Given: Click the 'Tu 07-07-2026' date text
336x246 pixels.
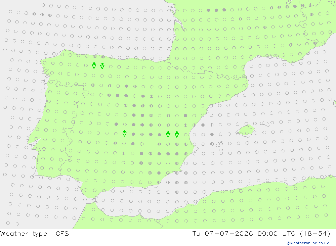Looking at the screenshot, I should (x=222, y=233).
